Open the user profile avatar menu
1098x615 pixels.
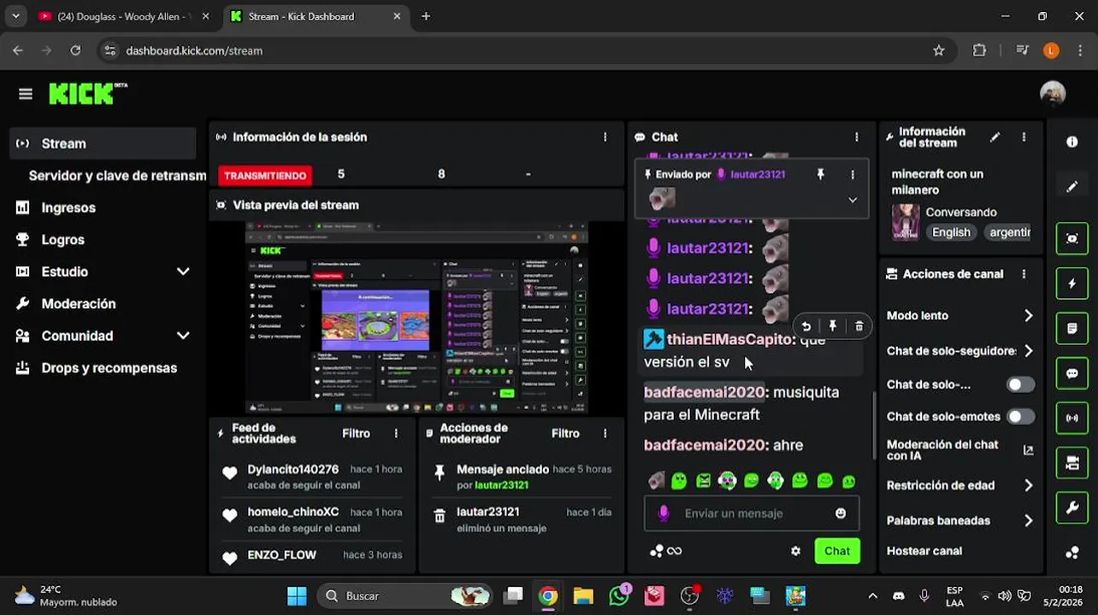pyautogui.click(x=1053, y=94)
